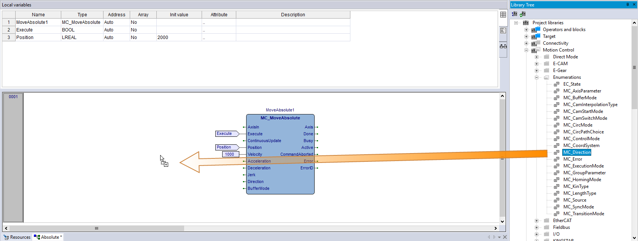Collapse the Motion Control library node
This screenshot has height=241, width=638.
(x=527, y=50)
